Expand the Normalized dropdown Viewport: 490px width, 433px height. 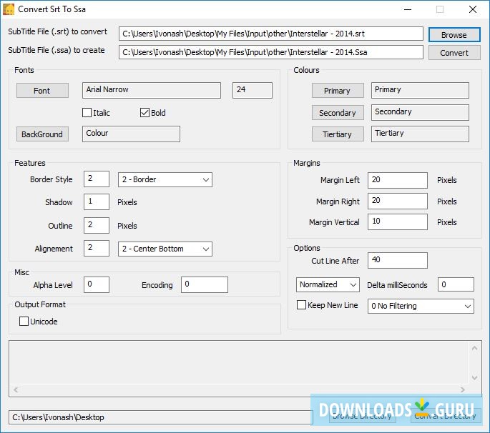click(x=328, y=284)
